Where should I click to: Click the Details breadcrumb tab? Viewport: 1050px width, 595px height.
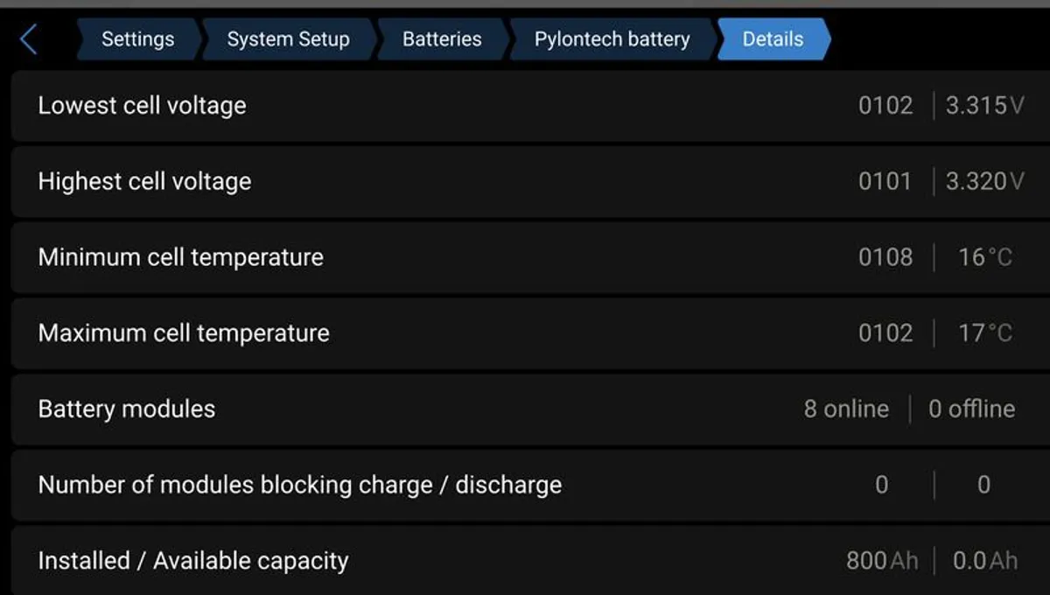[773, 39]
